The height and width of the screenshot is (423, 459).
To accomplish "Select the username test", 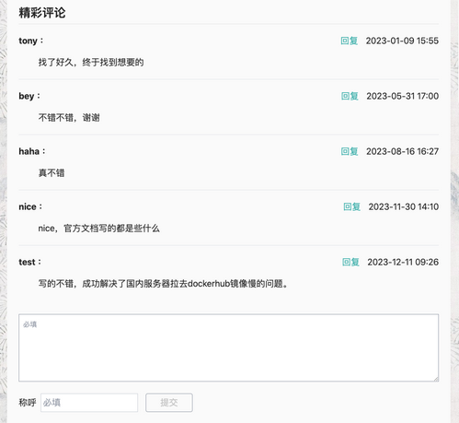I will [x=27, y=262].
